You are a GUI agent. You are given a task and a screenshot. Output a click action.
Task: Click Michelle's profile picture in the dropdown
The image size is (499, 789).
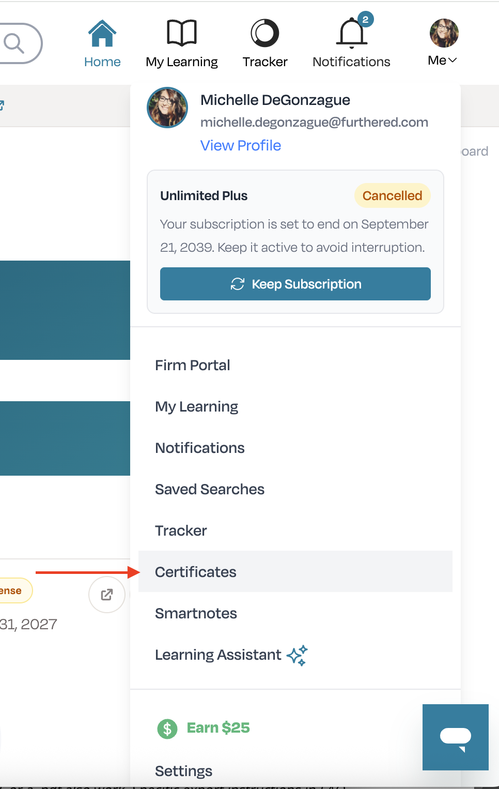pyautogui.click(x=167, y=108)
